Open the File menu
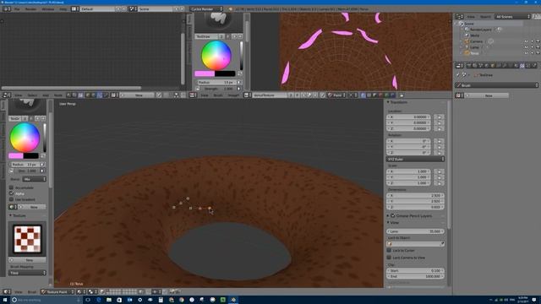The image size is (541, 304). pyautogui.click(x=17, y=9)
